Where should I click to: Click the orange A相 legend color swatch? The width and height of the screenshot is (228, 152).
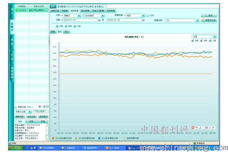pos(53,138)
